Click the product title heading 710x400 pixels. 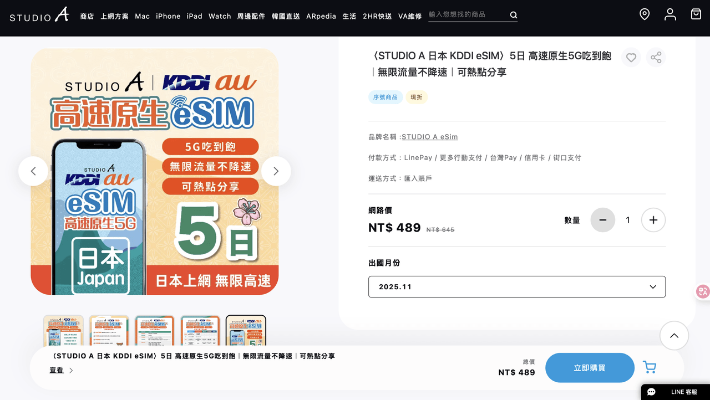tap(490, 64)
